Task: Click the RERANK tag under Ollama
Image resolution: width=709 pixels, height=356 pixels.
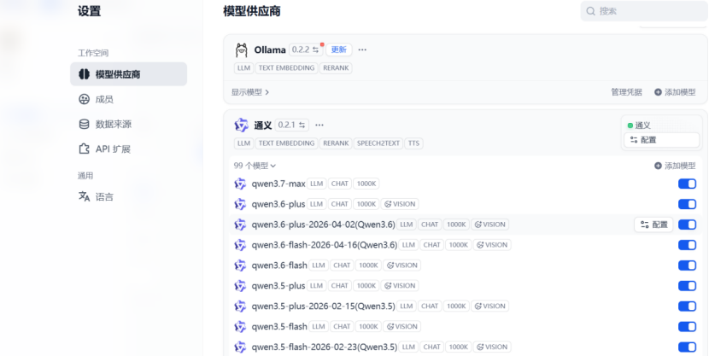Action: pos(336,67)
